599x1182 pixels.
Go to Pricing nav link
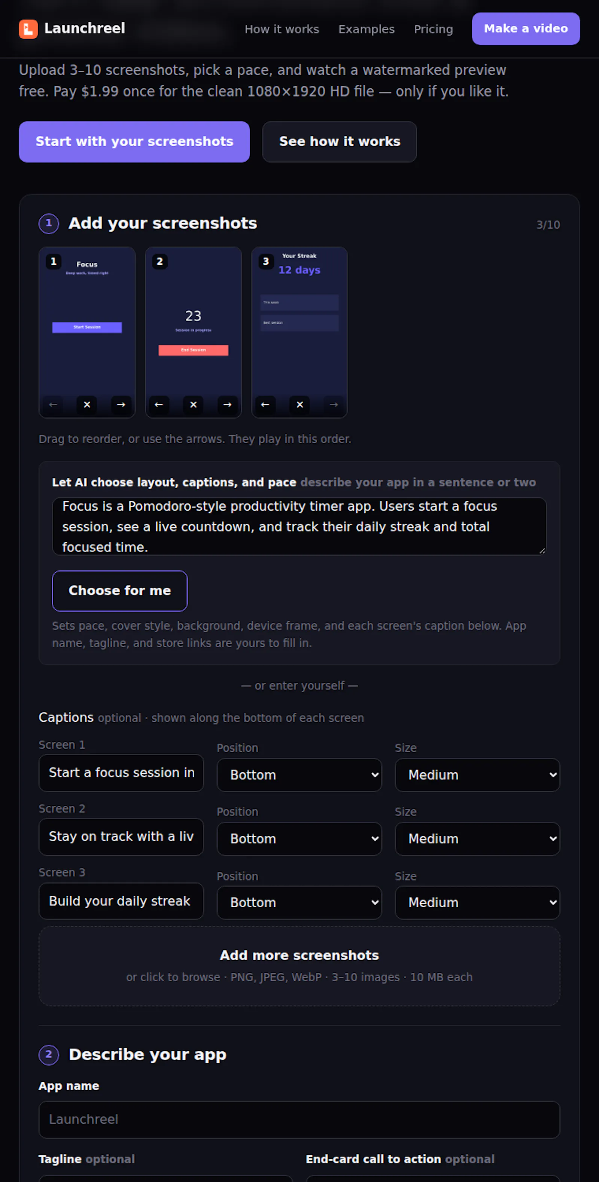[433, 29]
